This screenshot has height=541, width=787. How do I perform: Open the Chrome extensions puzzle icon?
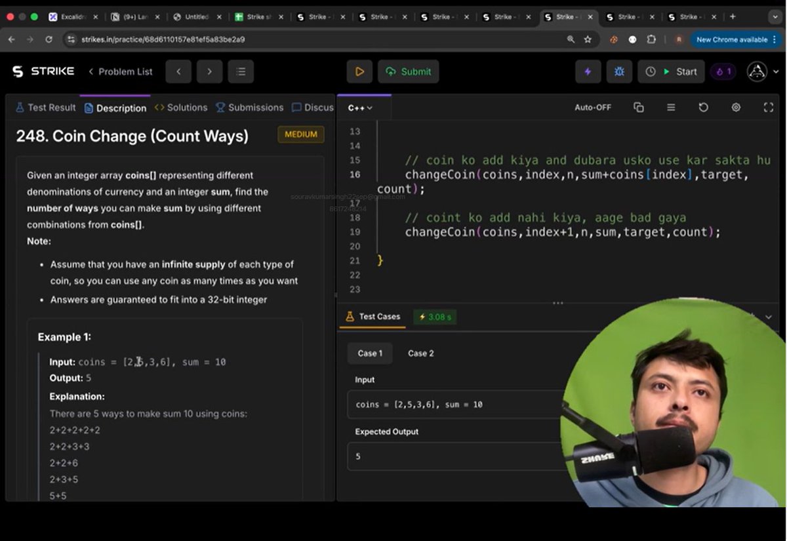click(x=651, y=39)
